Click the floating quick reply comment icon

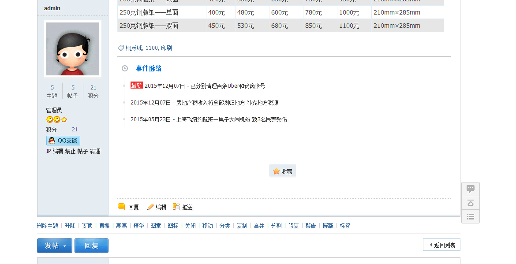[470, 189]
